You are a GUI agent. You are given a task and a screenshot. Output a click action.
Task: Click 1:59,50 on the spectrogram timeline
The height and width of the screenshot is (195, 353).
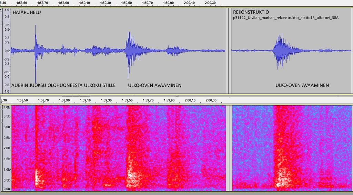coord(127,100)
